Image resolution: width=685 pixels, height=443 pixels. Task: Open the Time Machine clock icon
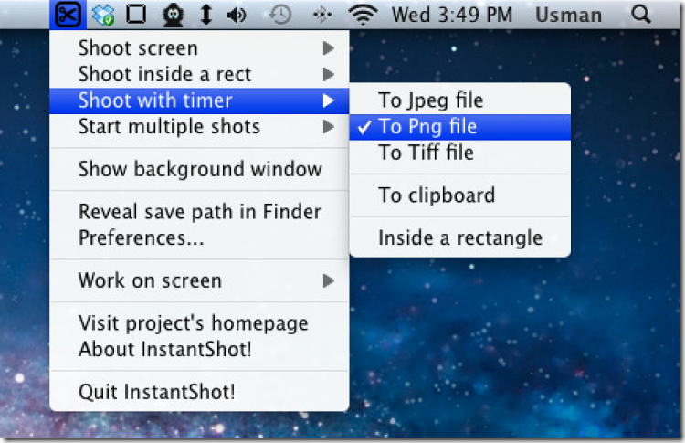pyautogui.click(x=280, y=15)
